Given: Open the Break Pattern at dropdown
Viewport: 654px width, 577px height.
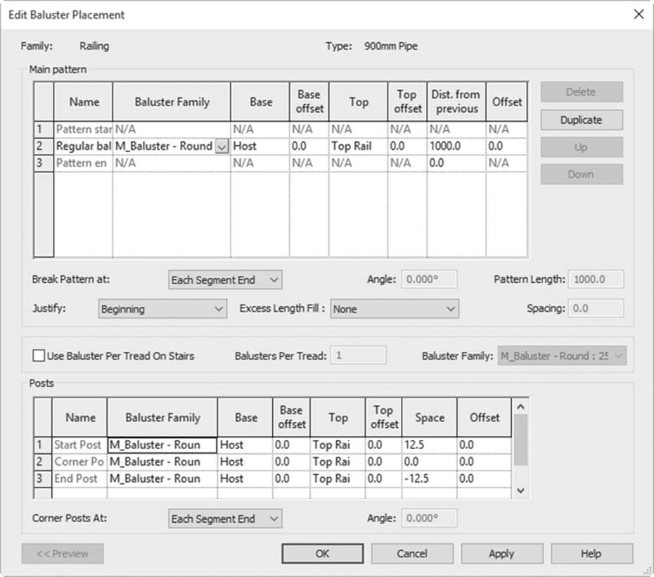Looking at the screenshot, I should pyautogui.click(x=225, y=280).
